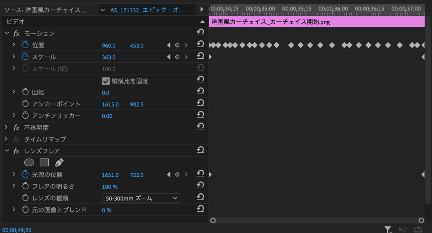Toggle 位置 animation stopwatch
Image resolution: width=432 pixels, height=233 pixels.
pos(25,45)
